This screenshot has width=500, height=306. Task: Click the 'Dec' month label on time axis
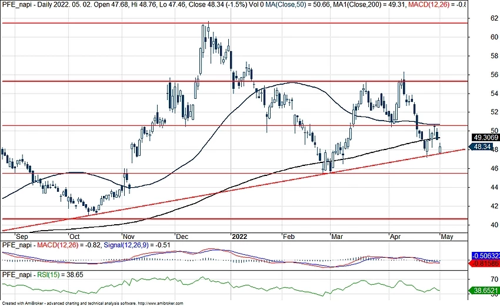pyautogui.click(x=182, y=237)
